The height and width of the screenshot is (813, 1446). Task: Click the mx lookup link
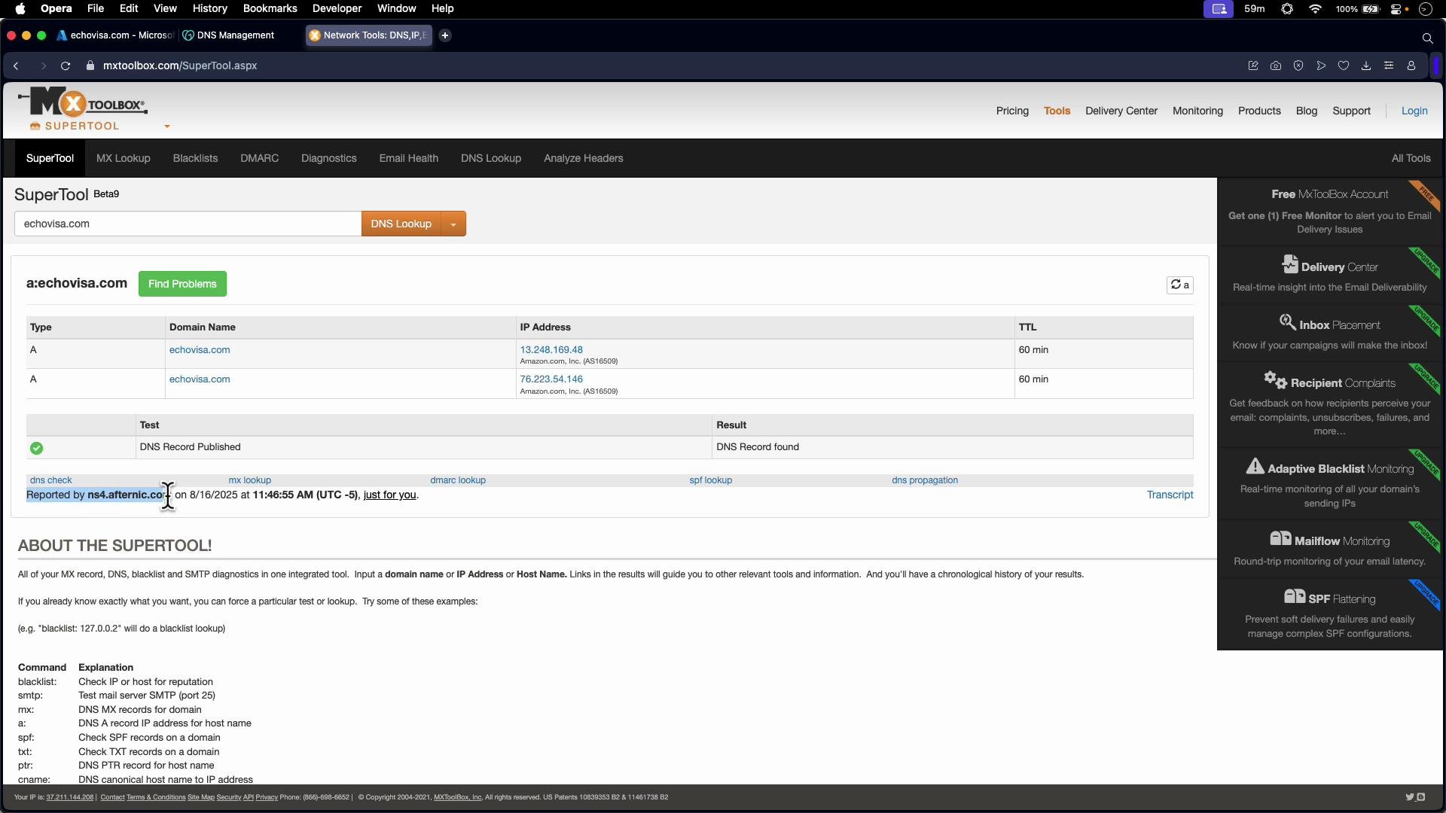[249, 480]
